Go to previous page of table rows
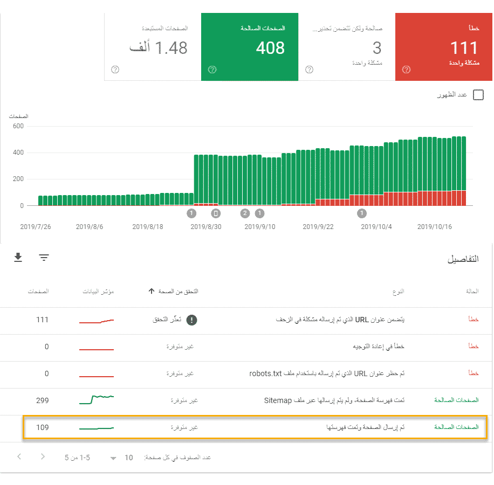The image size is (494, 485). 19,457
